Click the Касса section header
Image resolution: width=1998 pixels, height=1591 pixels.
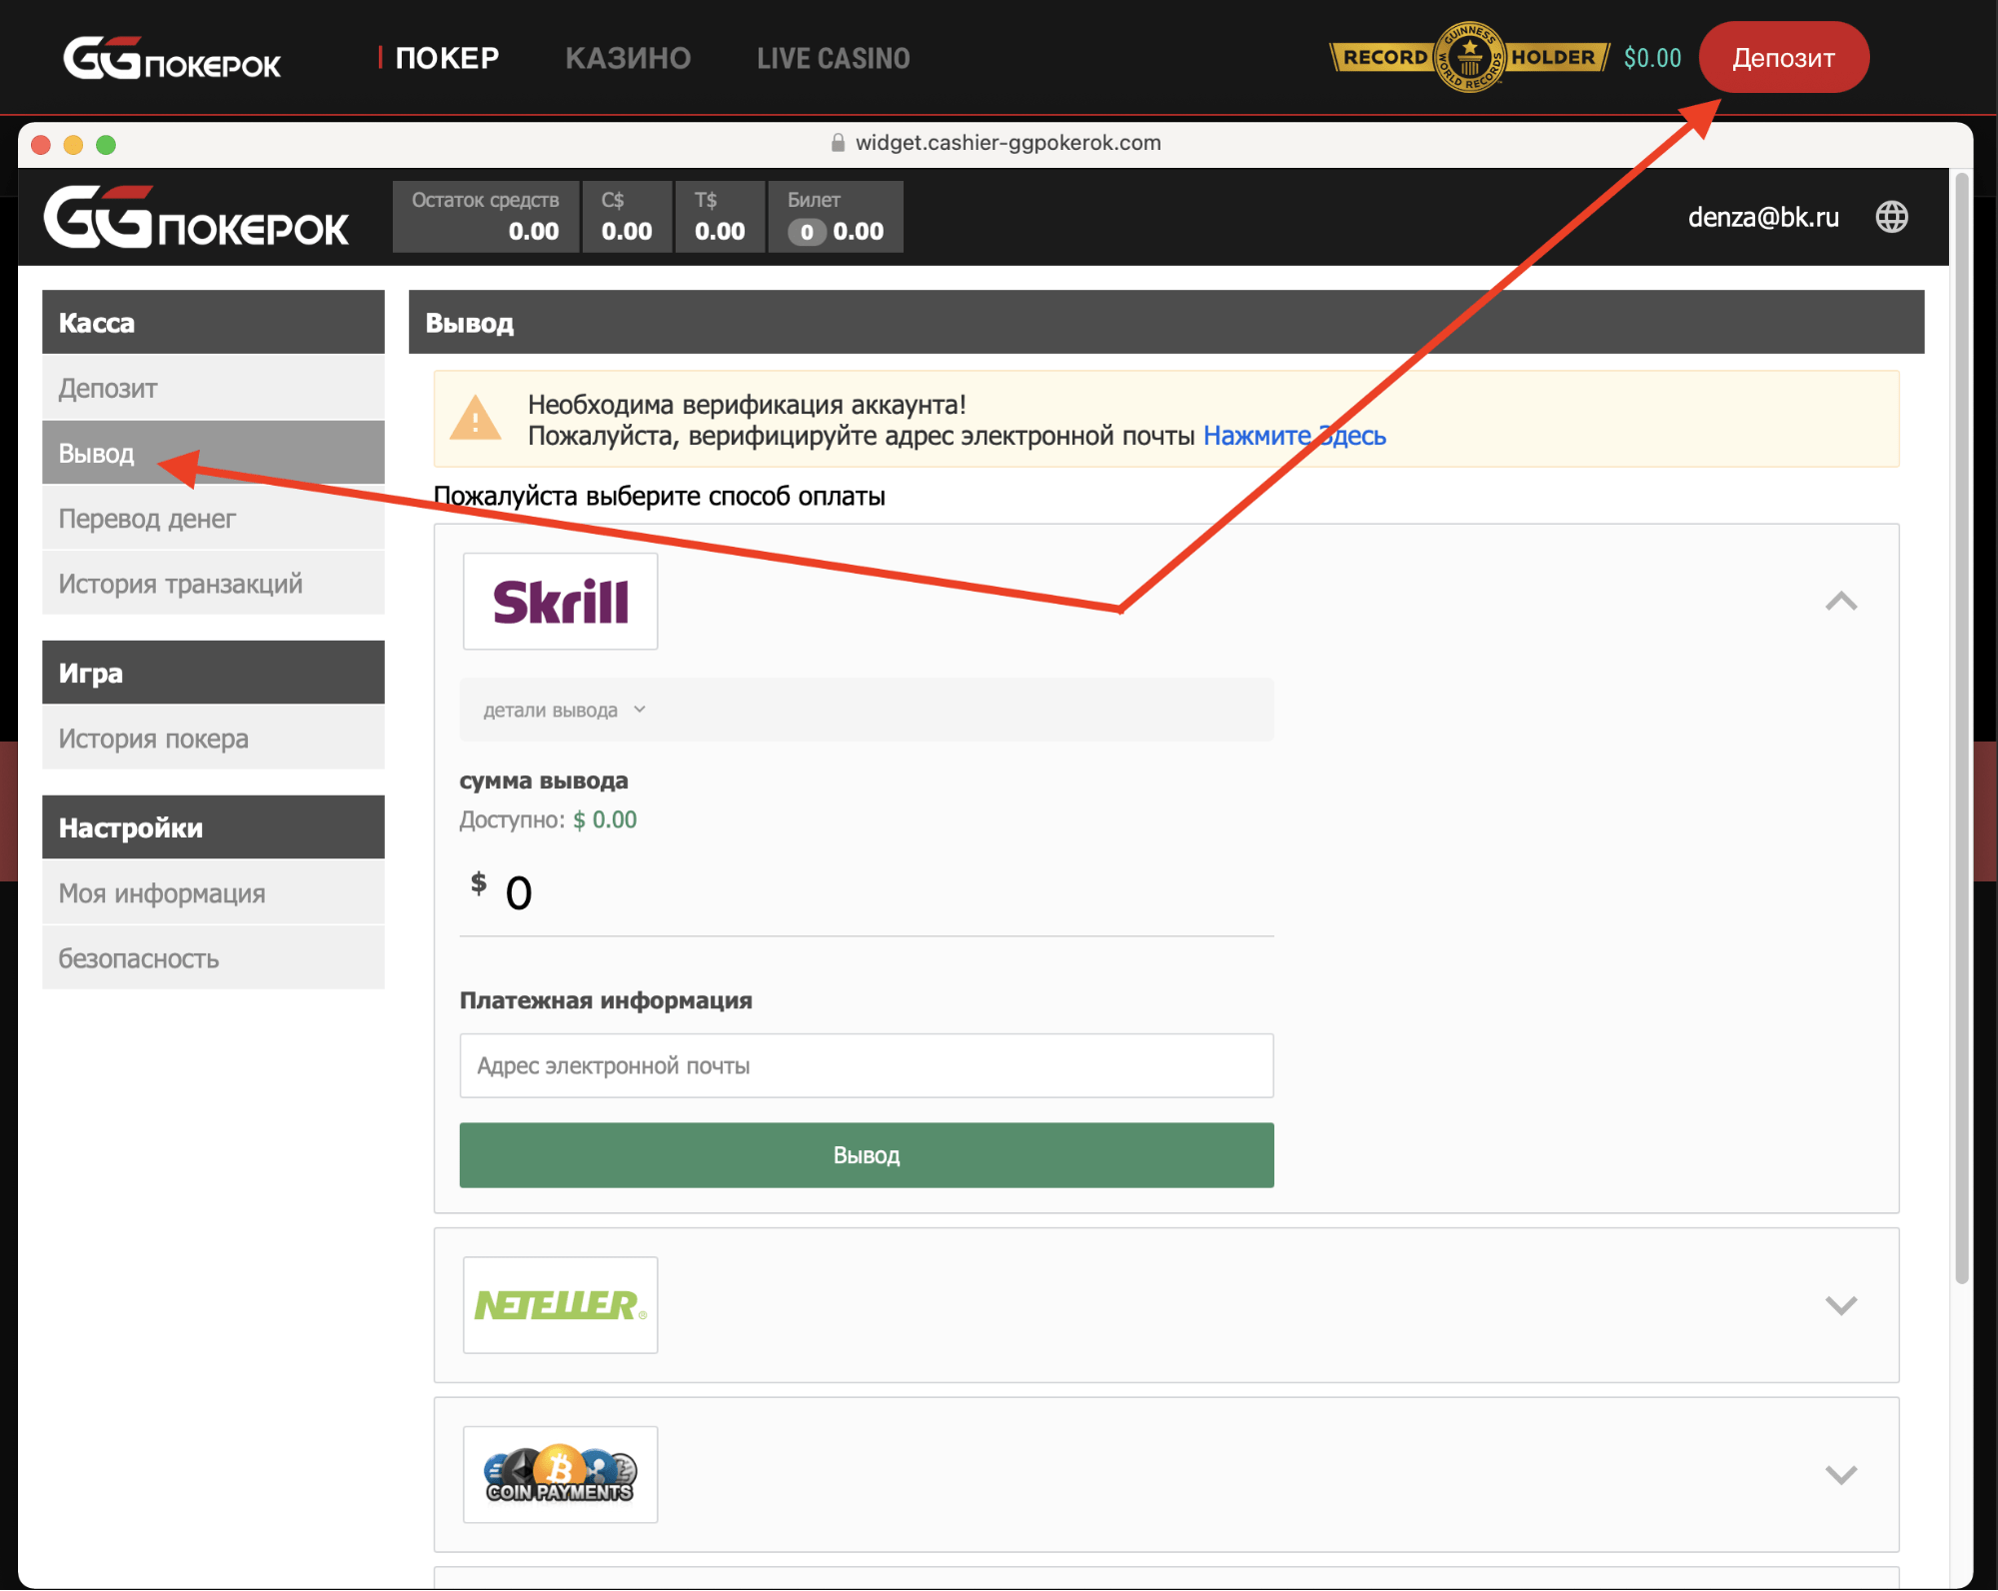click(213, 322)
